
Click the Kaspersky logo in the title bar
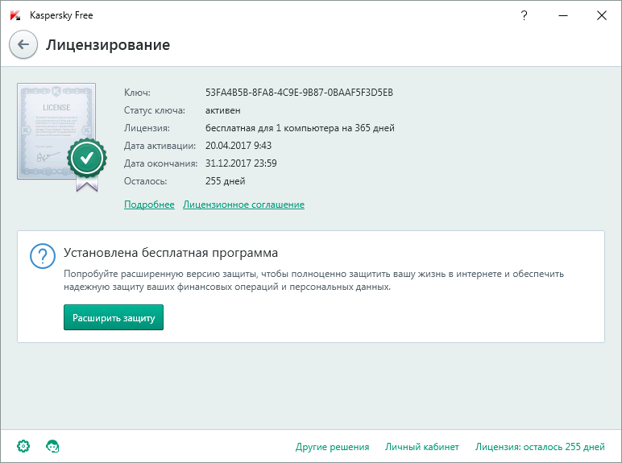(15, 15)
